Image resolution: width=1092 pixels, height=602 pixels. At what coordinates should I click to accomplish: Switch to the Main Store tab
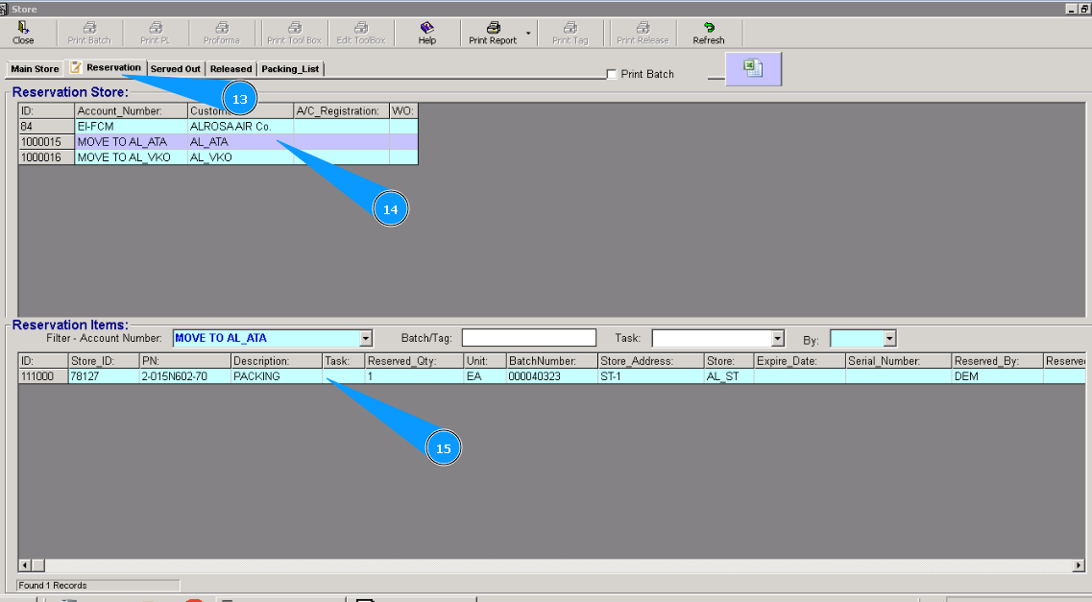35,69
